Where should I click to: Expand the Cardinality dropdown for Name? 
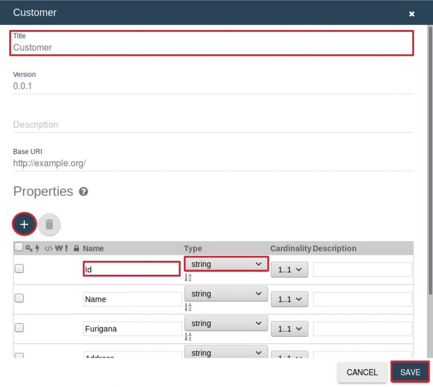click(x=290, y=299)
